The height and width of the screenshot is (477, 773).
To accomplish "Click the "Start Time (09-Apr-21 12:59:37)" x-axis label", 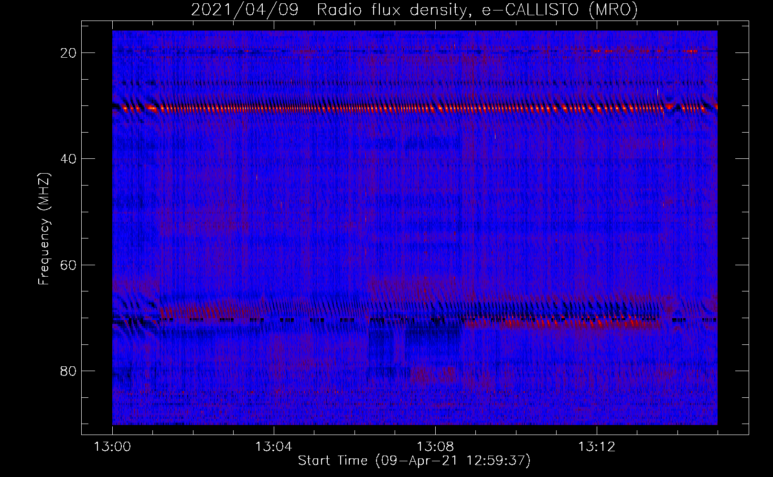I will 414,461.
